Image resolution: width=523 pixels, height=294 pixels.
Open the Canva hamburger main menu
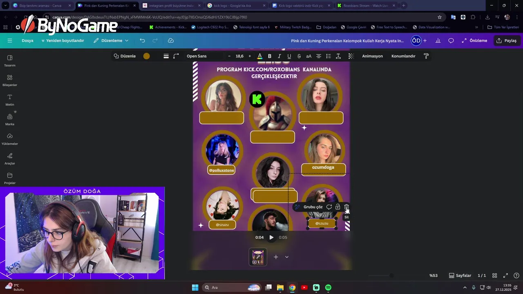[10, 40]
